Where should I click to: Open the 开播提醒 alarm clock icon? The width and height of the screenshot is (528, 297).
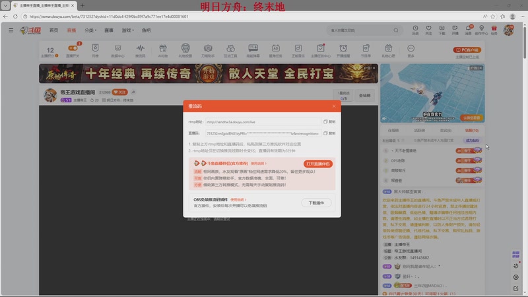(x=343, y=51)
